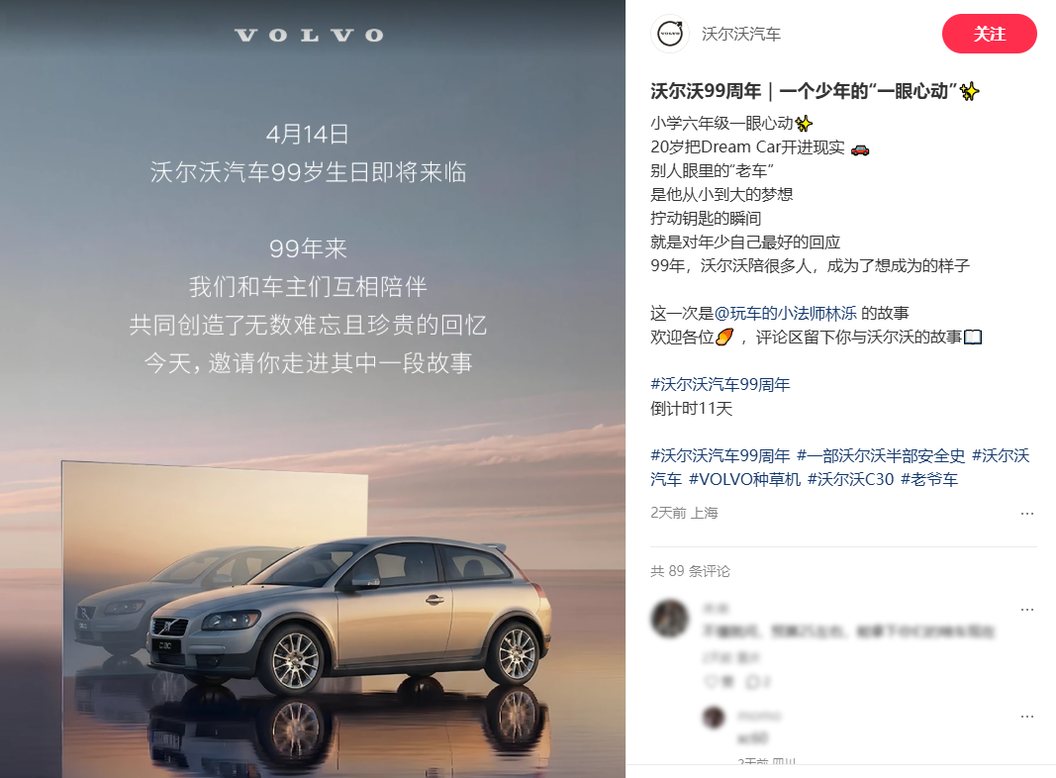Image resolution: width=1056 pixels, height=778 pixels.
Task: Click the 共 89 条评论 comments header
Action: [690, 571]
